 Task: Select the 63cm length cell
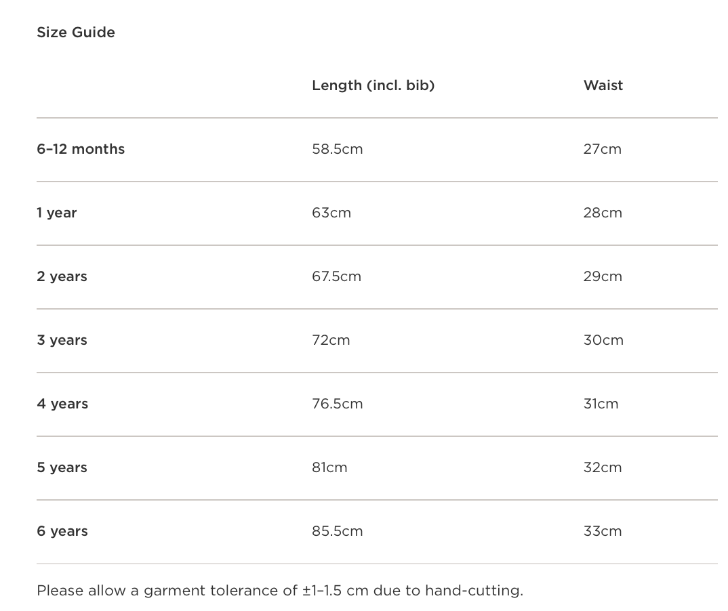[x=331, y=213]
